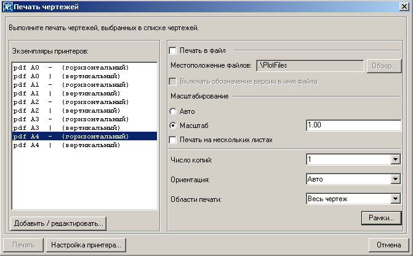Select pdf A1 вертикальный printer

85,94
